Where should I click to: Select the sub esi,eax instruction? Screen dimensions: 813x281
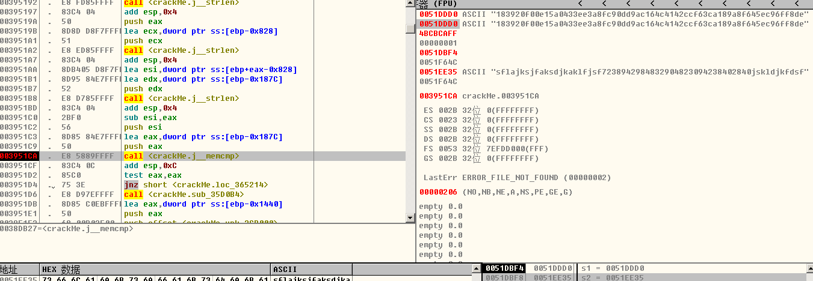[x=147, y=118]
